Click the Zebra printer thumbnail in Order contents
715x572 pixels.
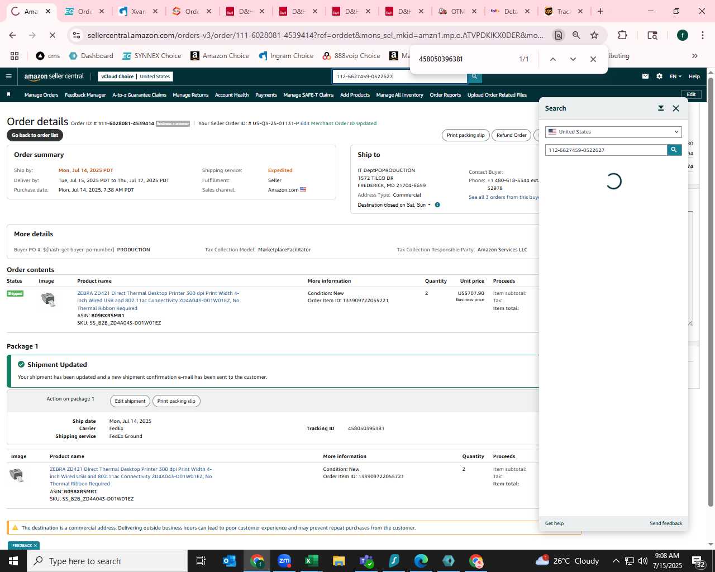pyautogui.click(x=49, y=299)
